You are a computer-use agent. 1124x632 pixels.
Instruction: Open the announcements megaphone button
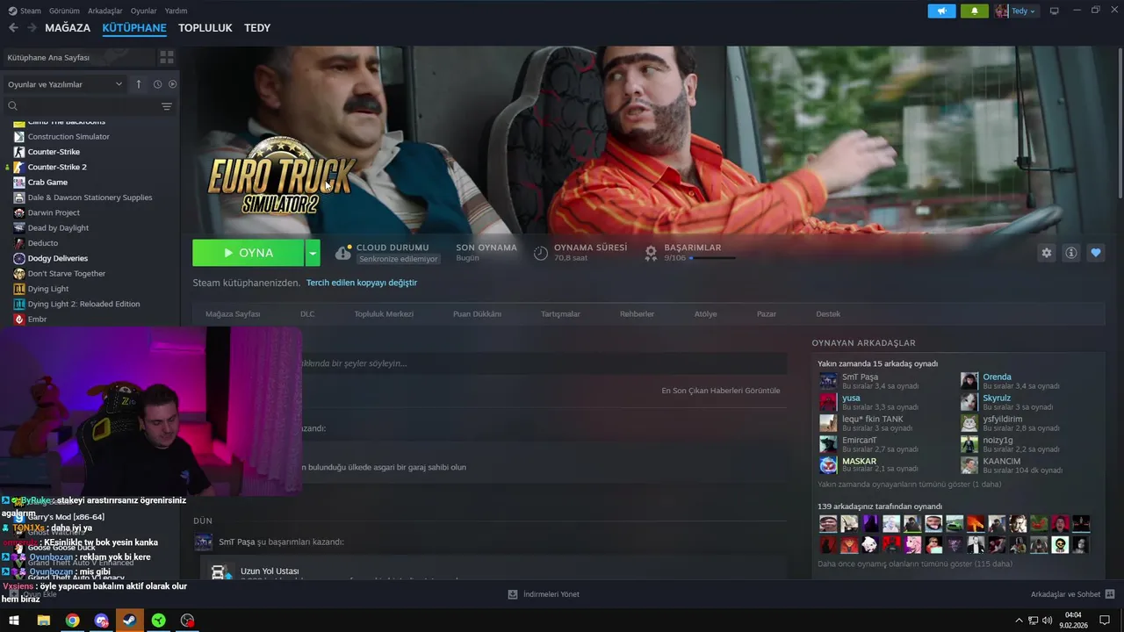[x=941, y=11]
